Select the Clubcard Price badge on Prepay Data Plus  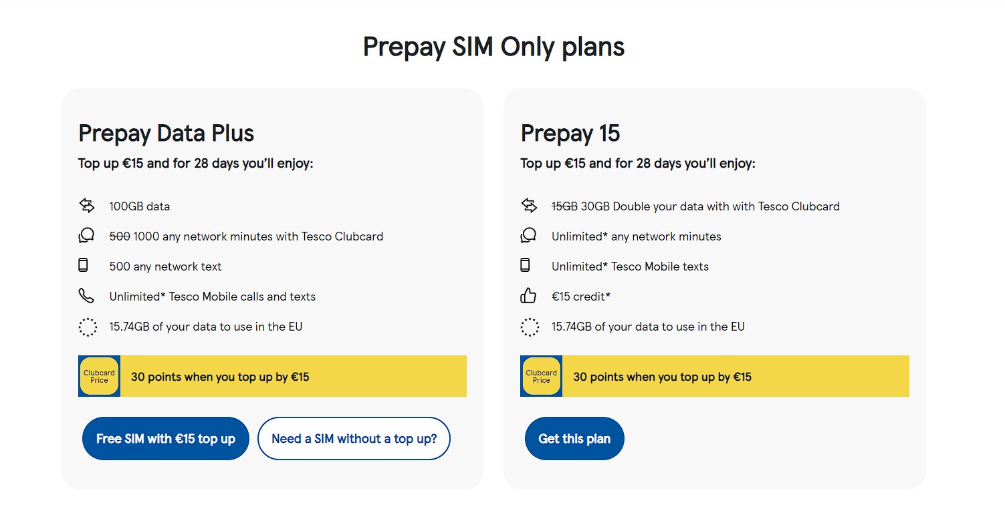99,376
